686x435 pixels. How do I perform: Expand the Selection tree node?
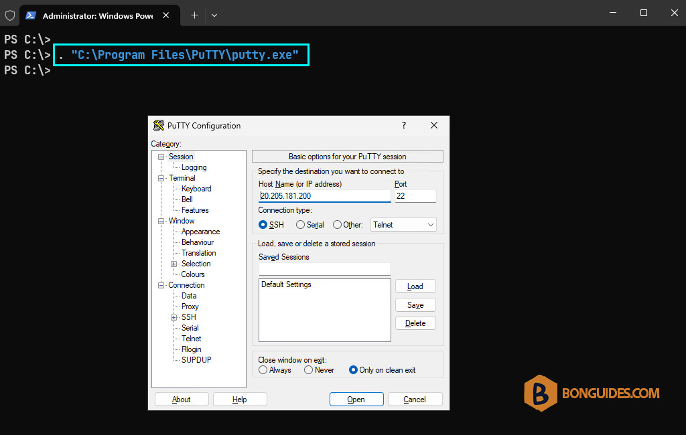(x=174, y=264)
